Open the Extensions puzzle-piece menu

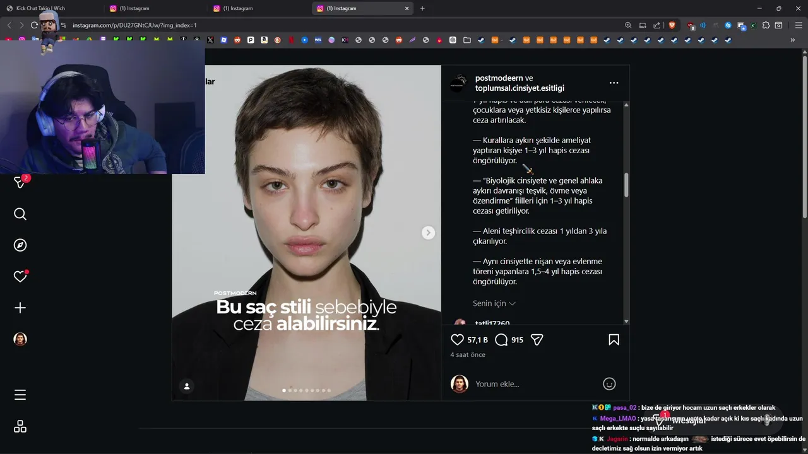click(766, 25)
